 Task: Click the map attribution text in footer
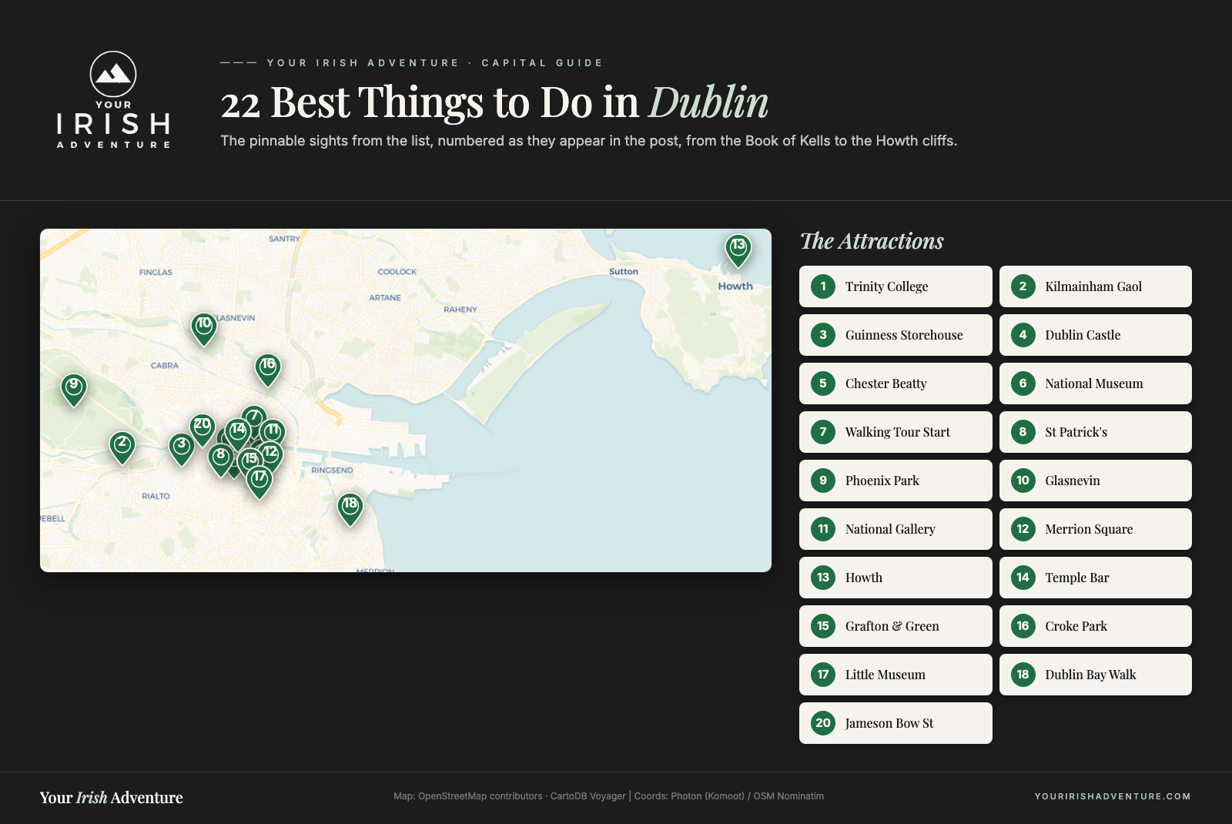[608, 796]
